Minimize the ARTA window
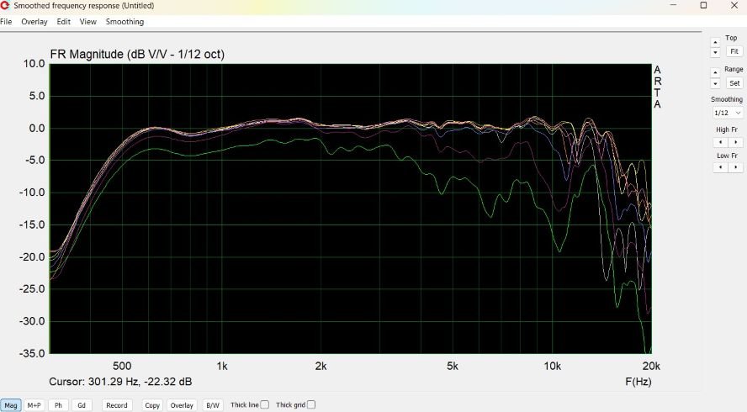The width and height of the screenshot is (747, 412). point(674,5)
